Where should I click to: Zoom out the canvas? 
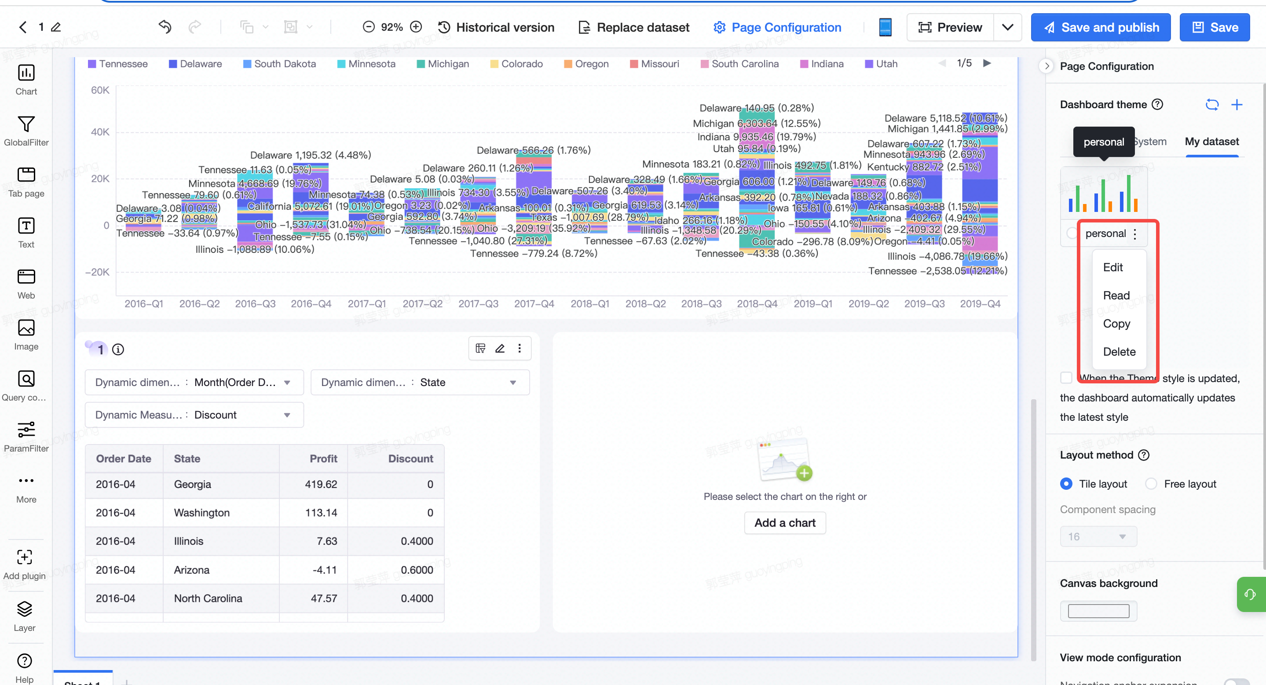coord(369,27)
